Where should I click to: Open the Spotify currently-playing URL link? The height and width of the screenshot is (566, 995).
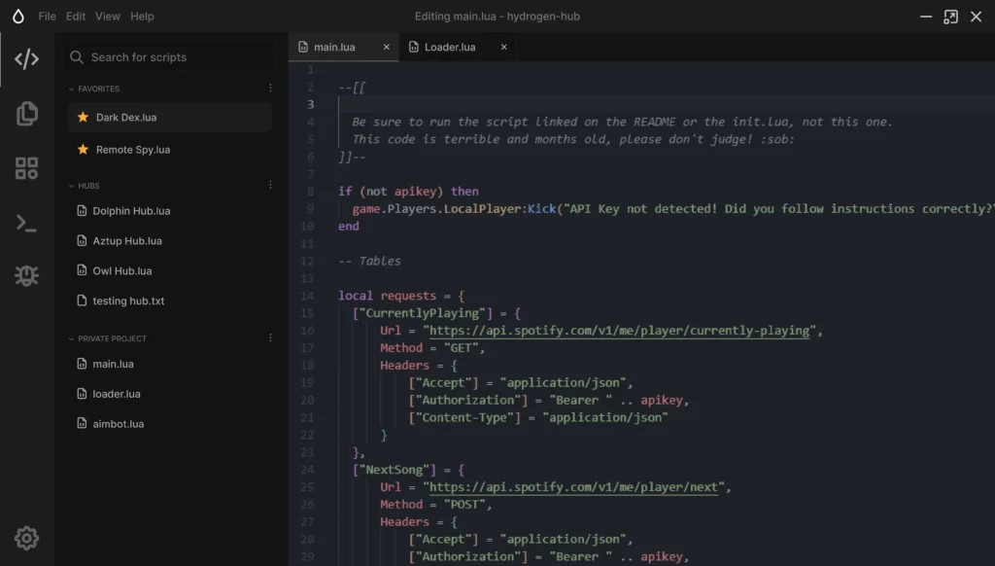(x=619, y=331)
